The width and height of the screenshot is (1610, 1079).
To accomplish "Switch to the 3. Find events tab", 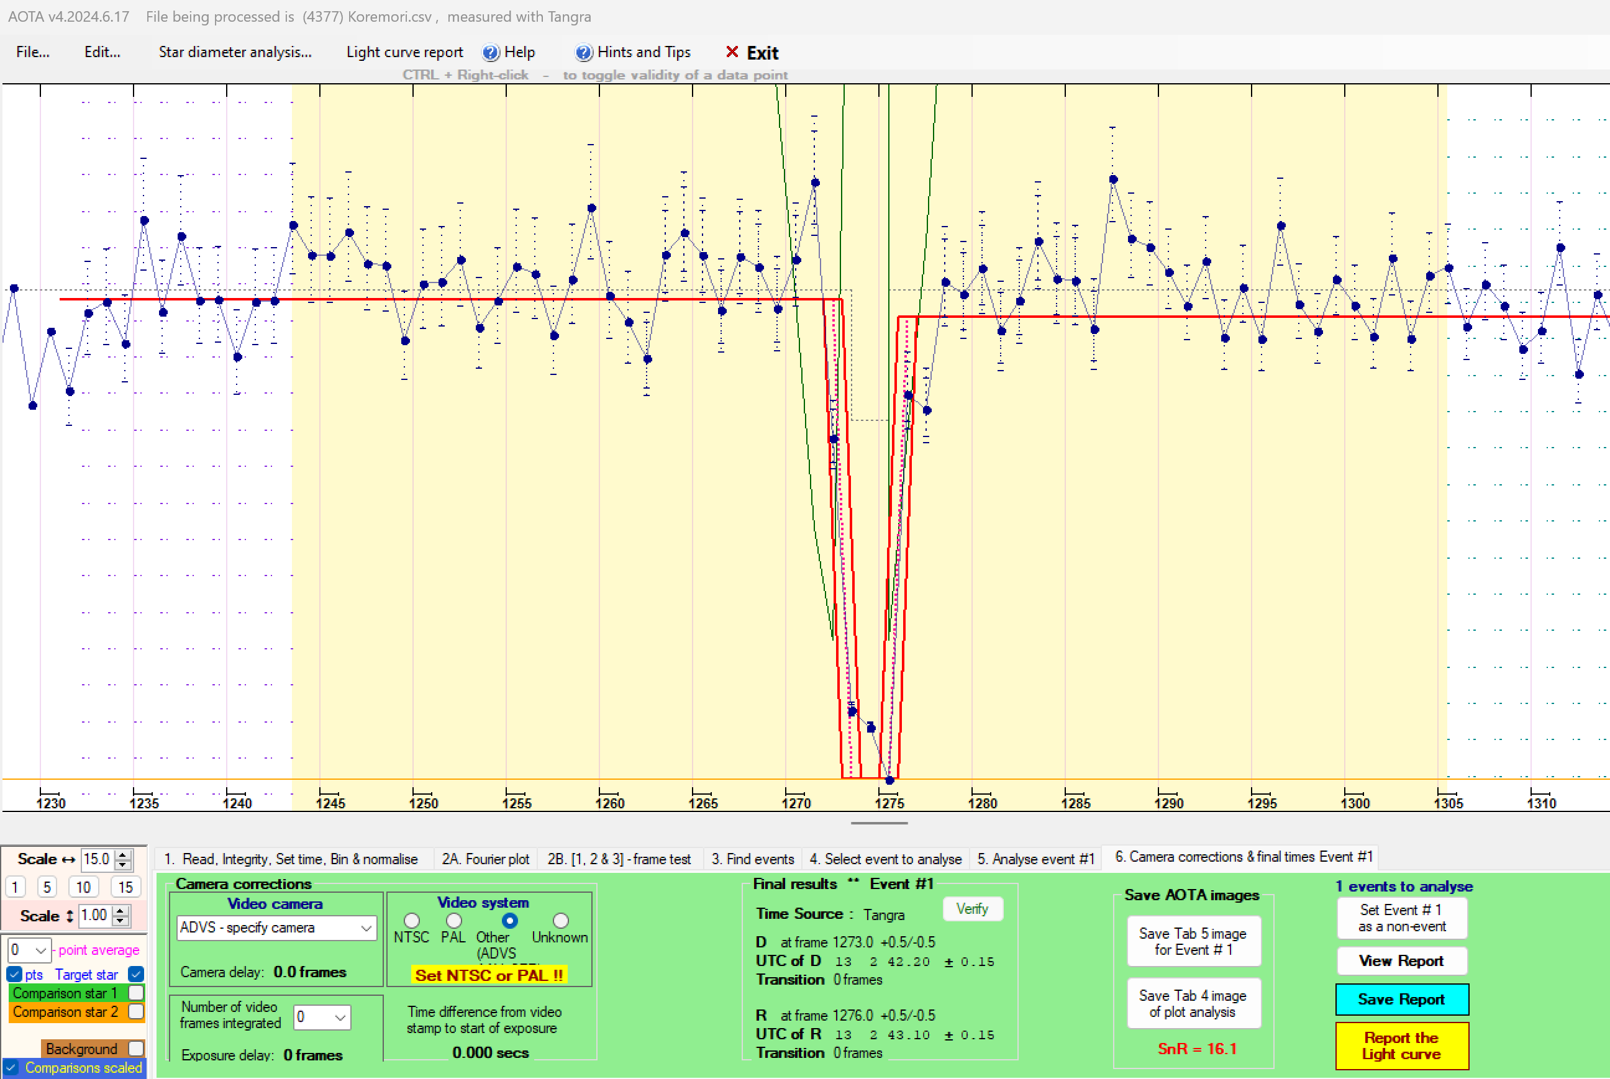I will tap(752, 859).
